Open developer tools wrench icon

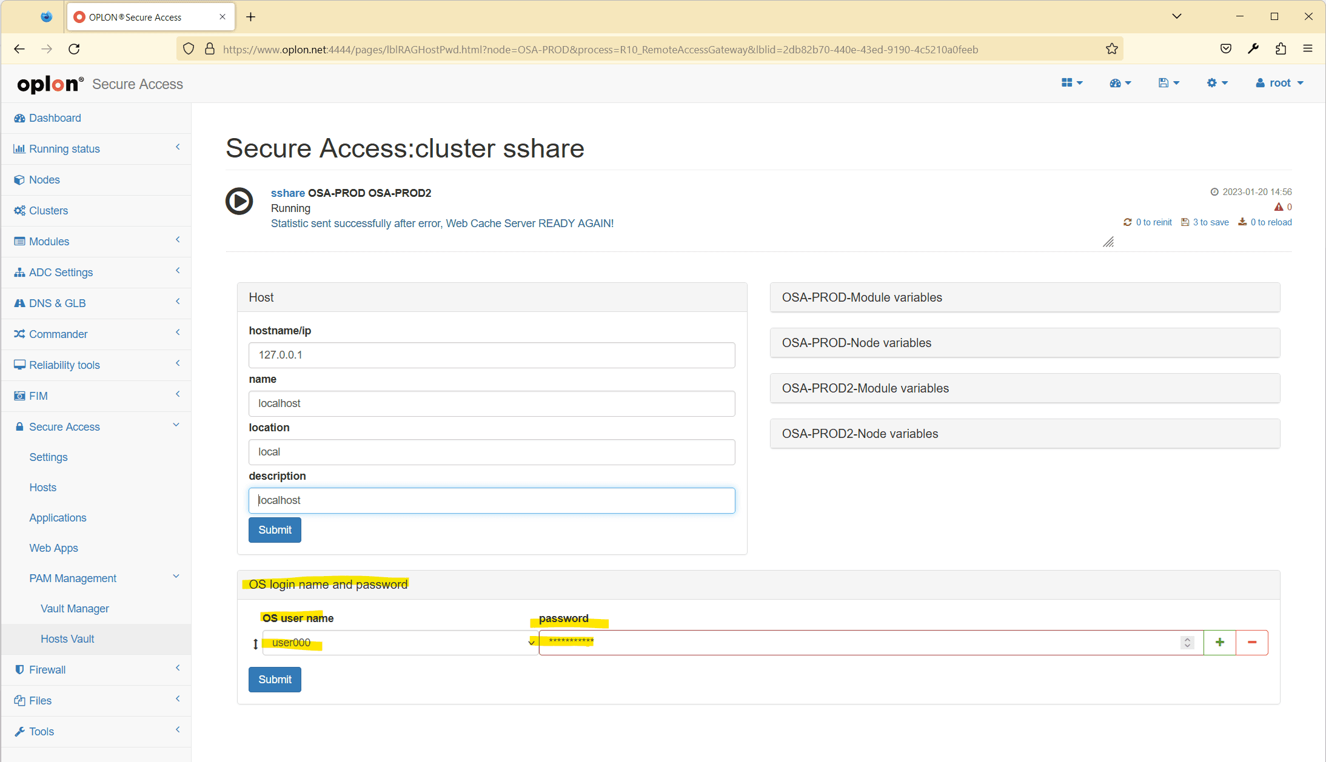click(x=1253, y=49)
